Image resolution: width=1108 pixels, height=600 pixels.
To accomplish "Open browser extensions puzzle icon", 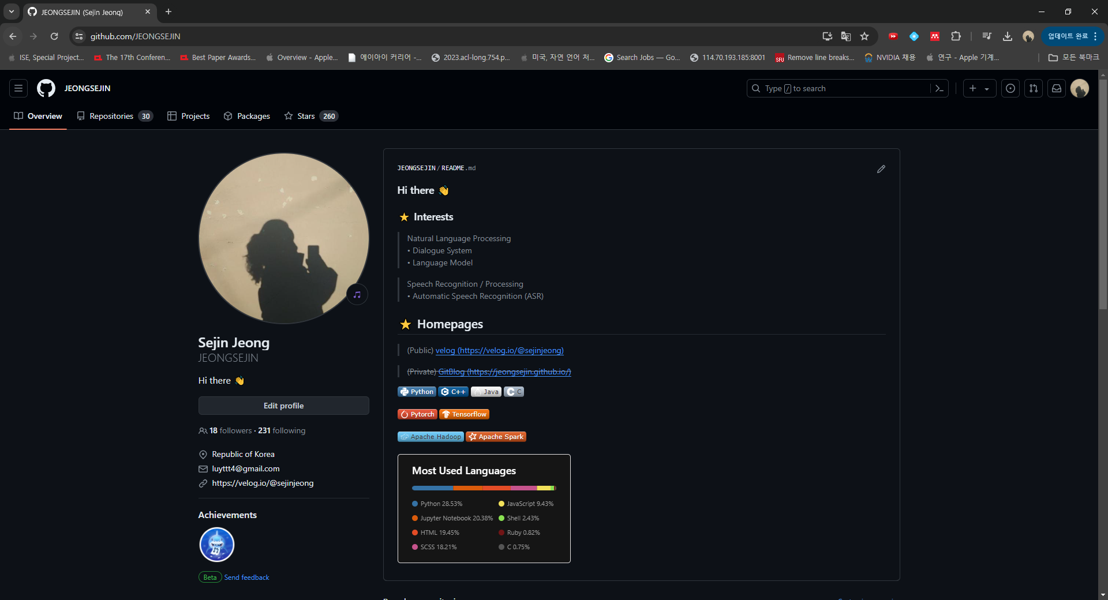I will pos(956,36).
